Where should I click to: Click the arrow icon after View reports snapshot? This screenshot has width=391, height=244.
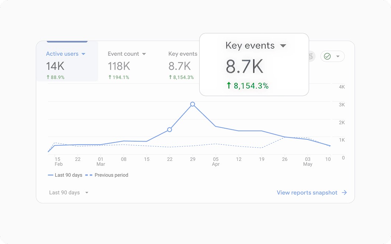tap(344, 193)
